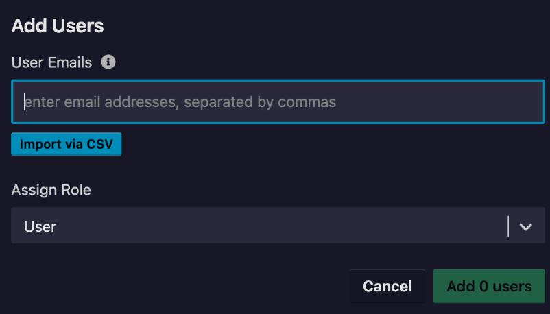550x314 pixels.
Task: Click the chevron arrow in role dropdown
Action: (x=526, y=226)
